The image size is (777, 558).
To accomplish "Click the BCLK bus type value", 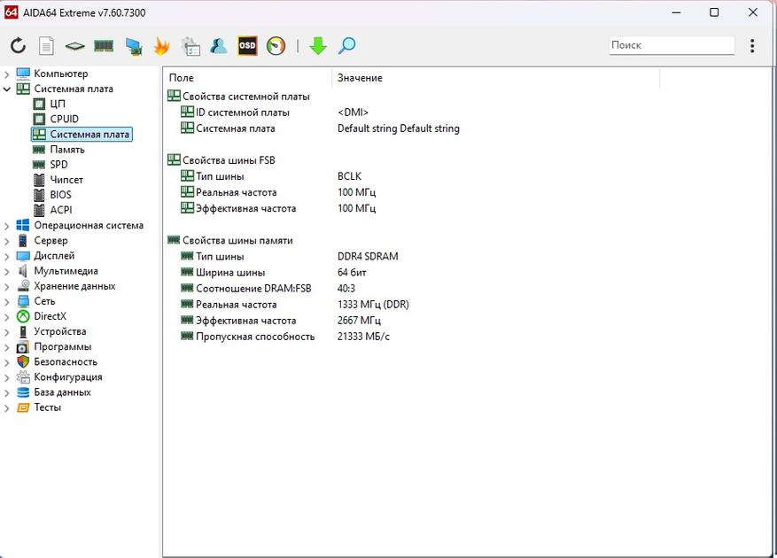I will [x=349, y=176].
